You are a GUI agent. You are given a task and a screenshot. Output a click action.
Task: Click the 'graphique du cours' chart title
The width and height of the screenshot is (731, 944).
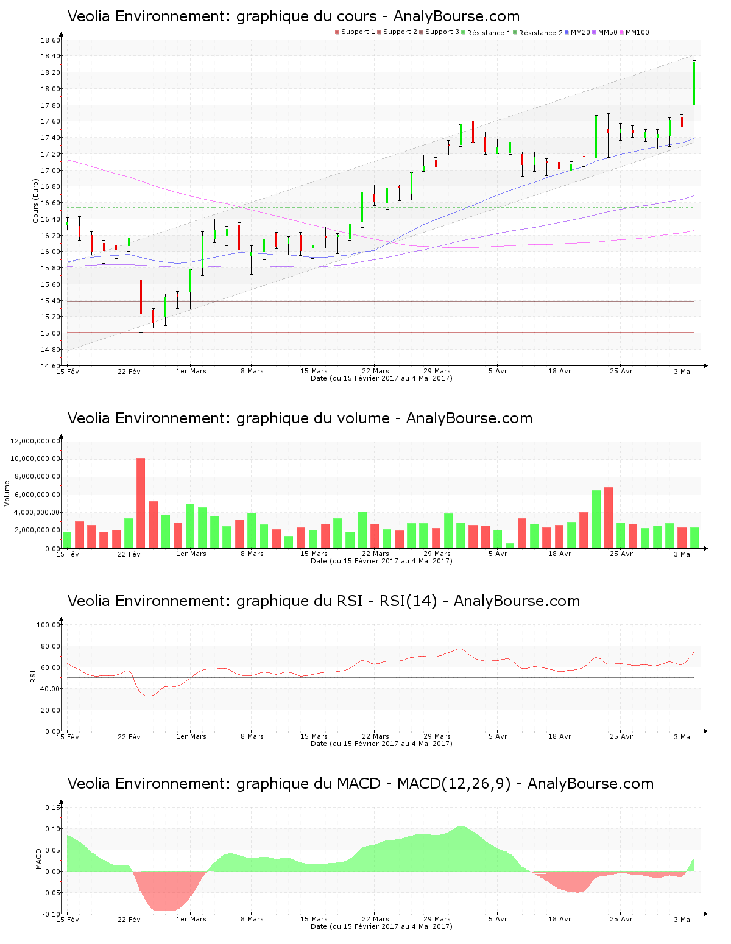tap(294, 16)
